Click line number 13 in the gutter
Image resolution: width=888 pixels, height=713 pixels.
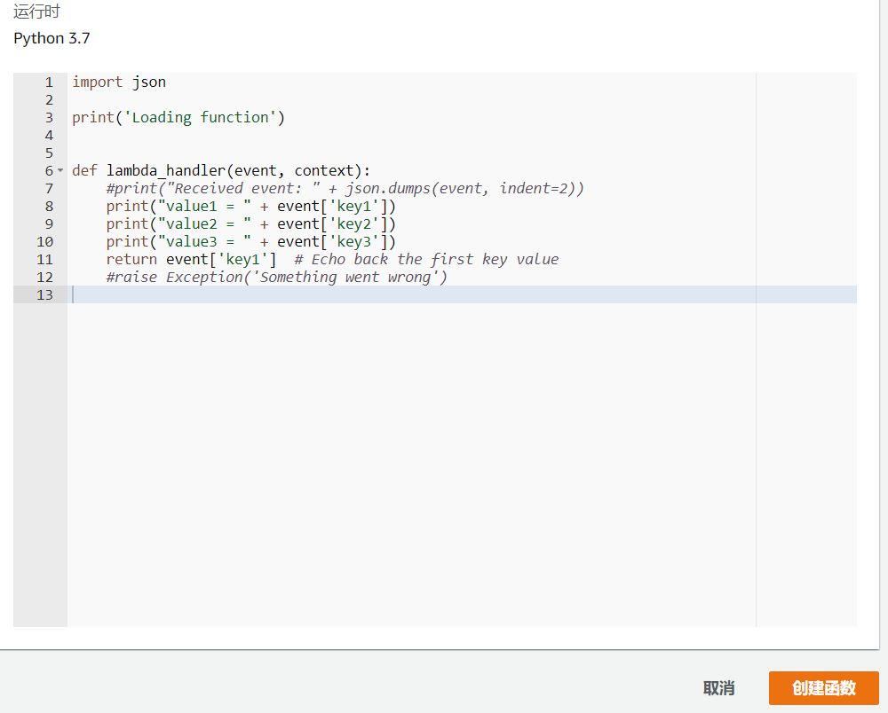point(44,294)
